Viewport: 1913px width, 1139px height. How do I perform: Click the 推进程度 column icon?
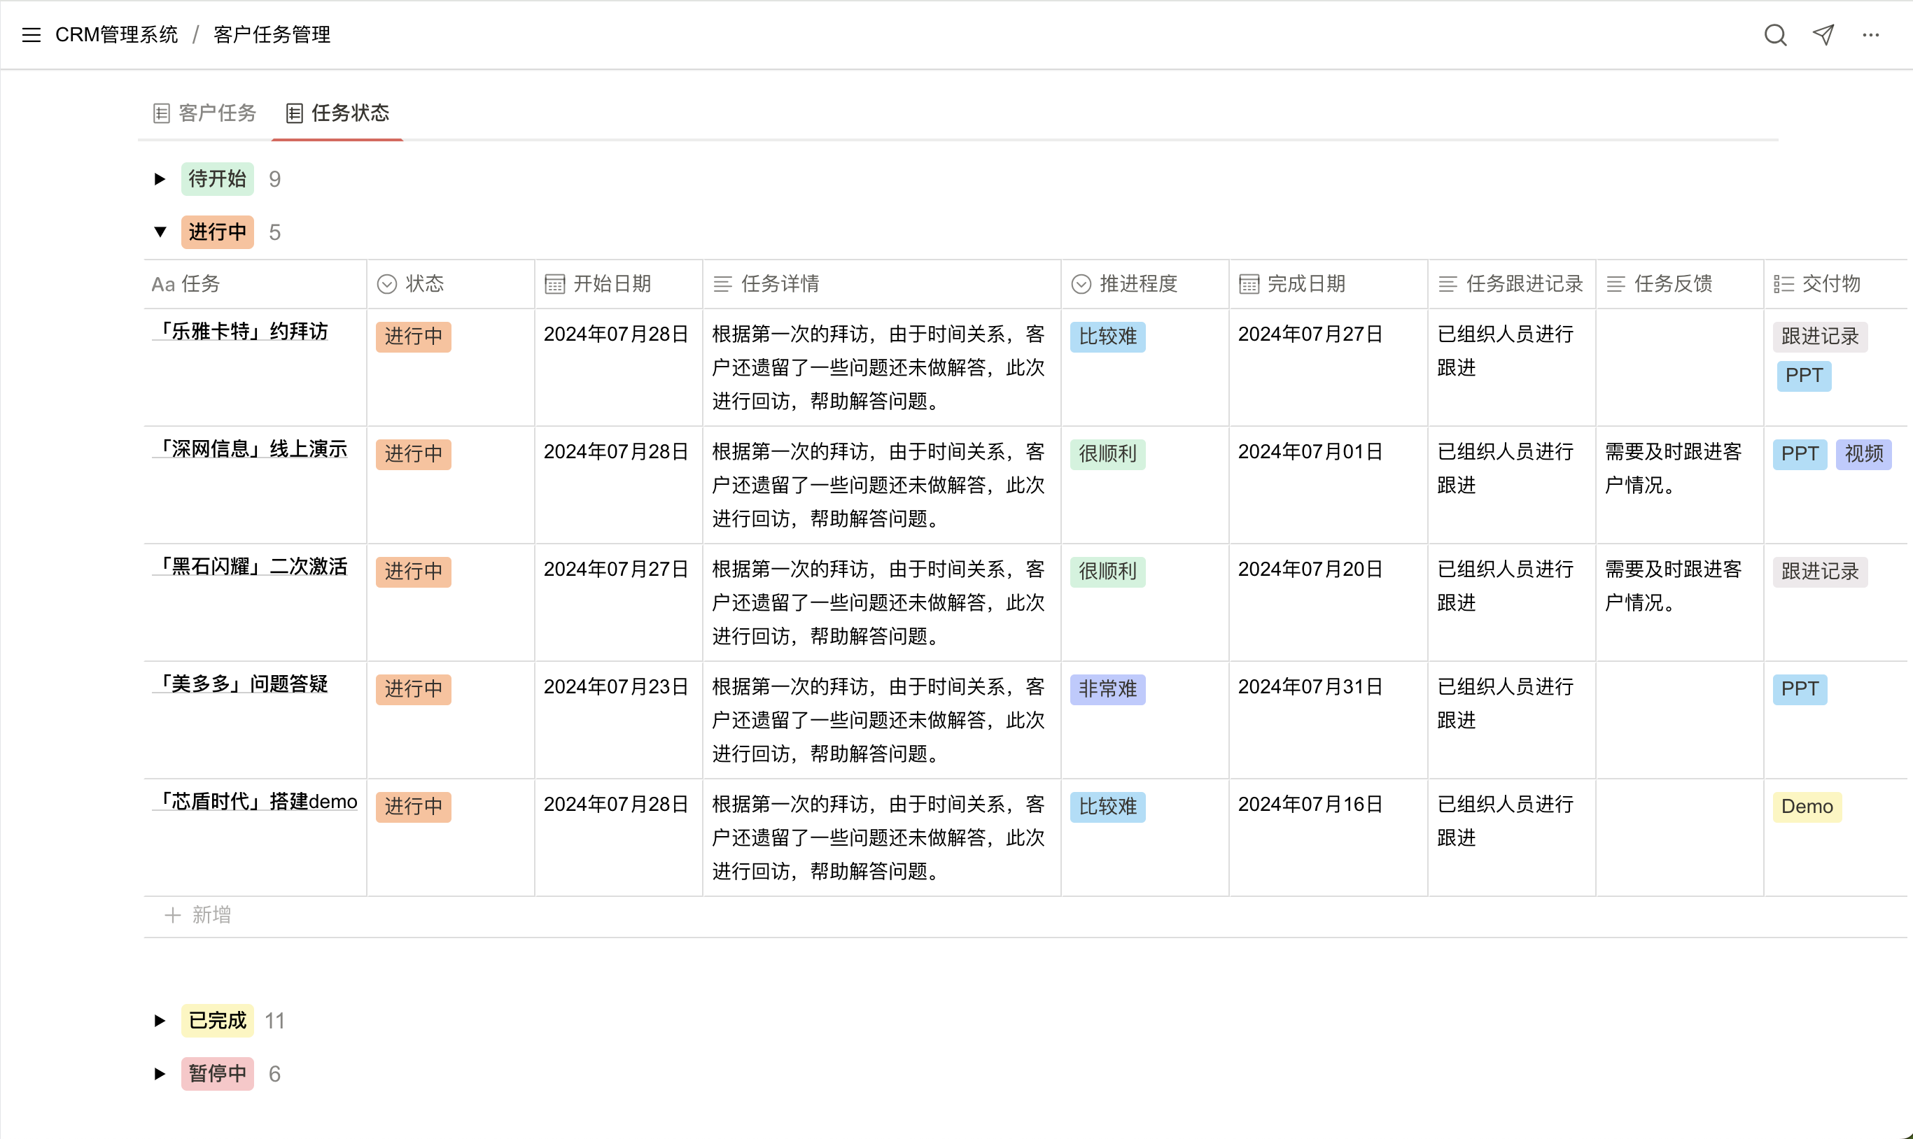tap(1081, 284)
